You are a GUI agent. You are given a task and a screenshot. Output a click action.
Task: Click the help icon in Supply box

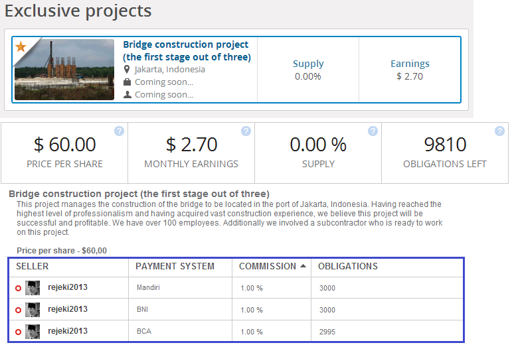pos(373,131)
